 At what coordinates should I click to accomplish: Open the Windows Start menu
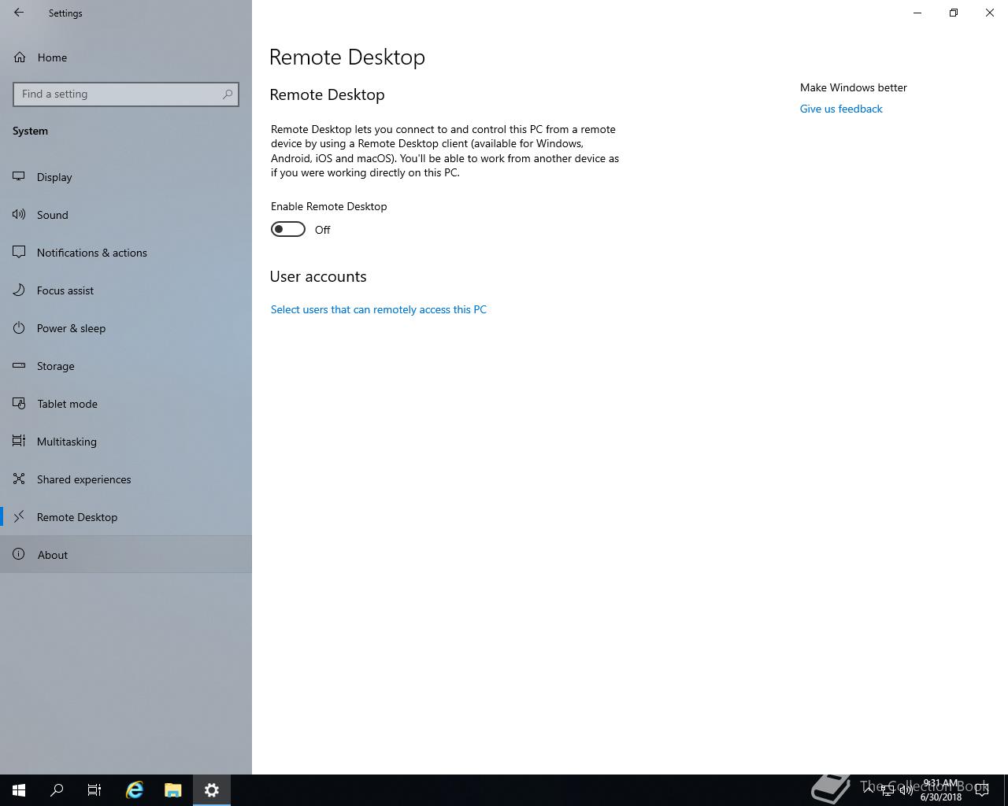click(19, 790)
